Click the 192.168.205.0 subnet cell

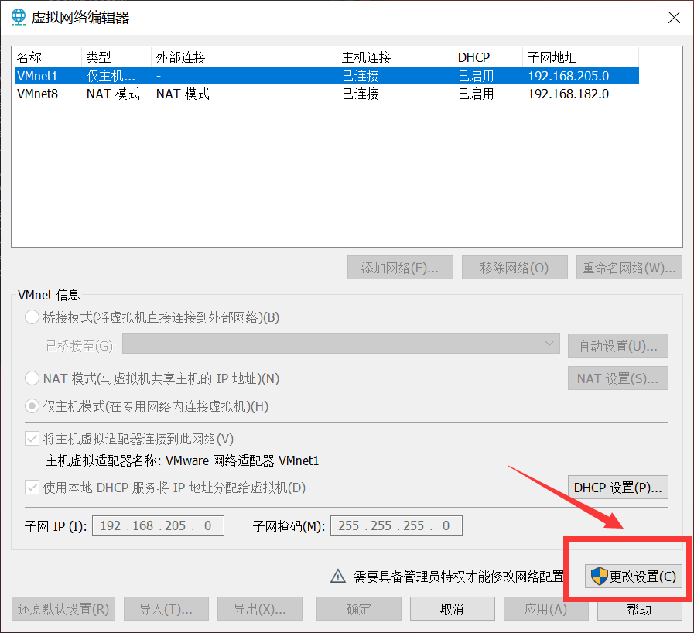[x=569, y=76]
